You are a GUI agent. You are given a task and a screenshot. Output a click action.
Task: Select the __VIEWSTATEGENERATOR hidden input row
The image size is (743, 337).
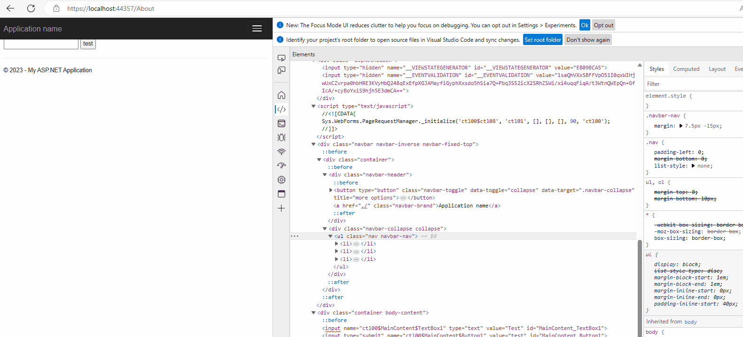coord(464,68)
